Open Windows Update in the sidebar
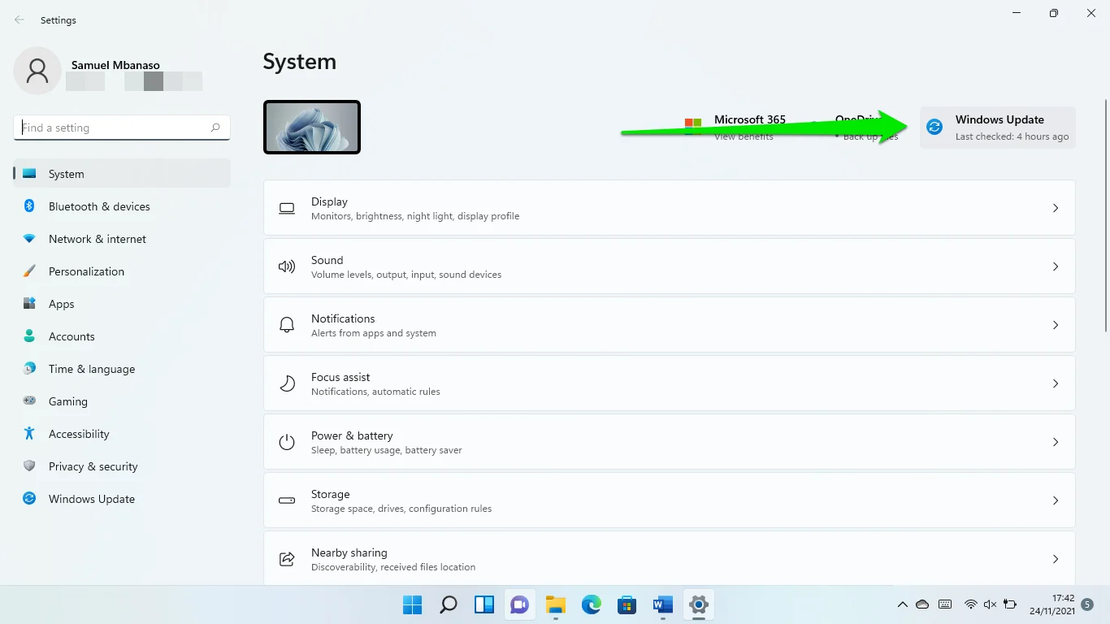This screenshot has height=624, width=1110. (122, 499)
